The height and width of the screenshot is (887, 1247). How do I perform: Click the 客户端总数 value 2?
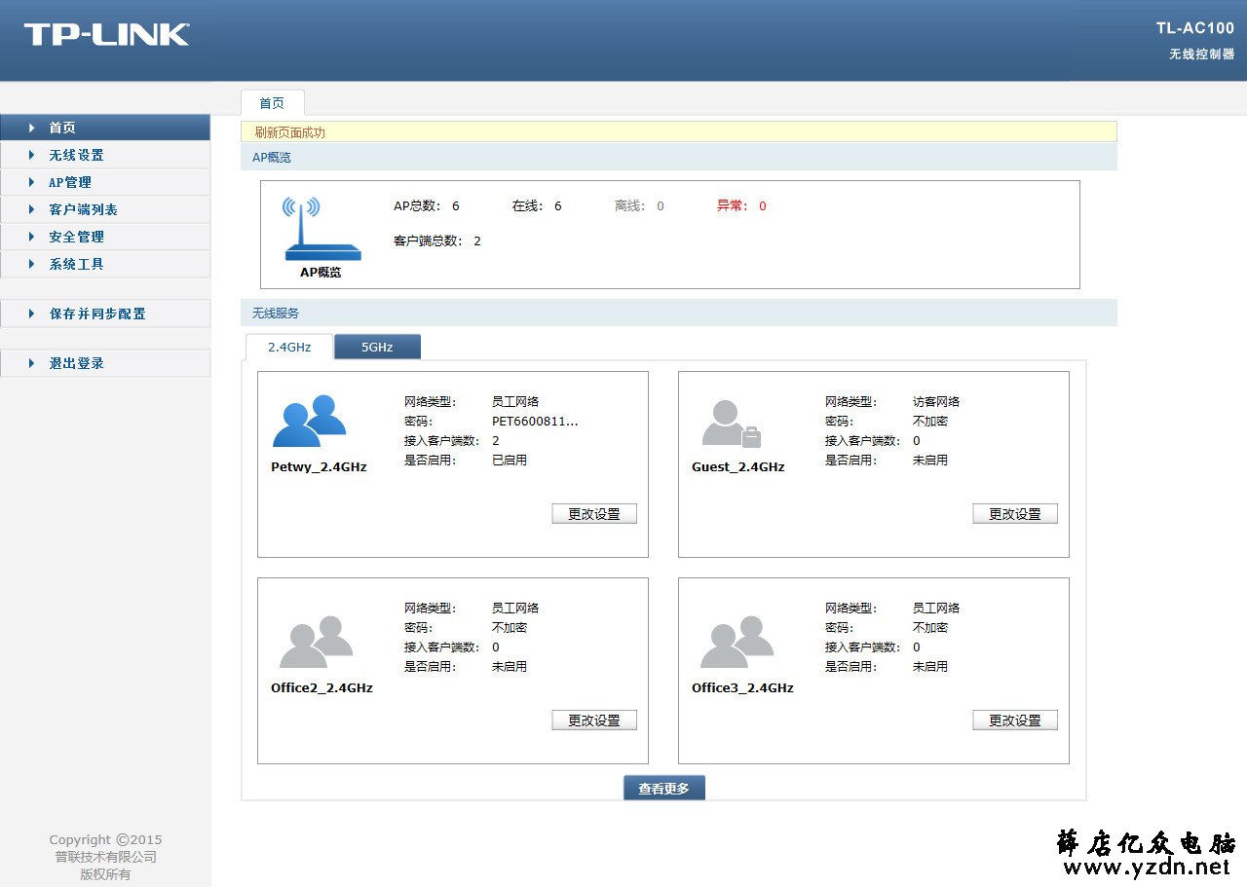click(477, 241)
